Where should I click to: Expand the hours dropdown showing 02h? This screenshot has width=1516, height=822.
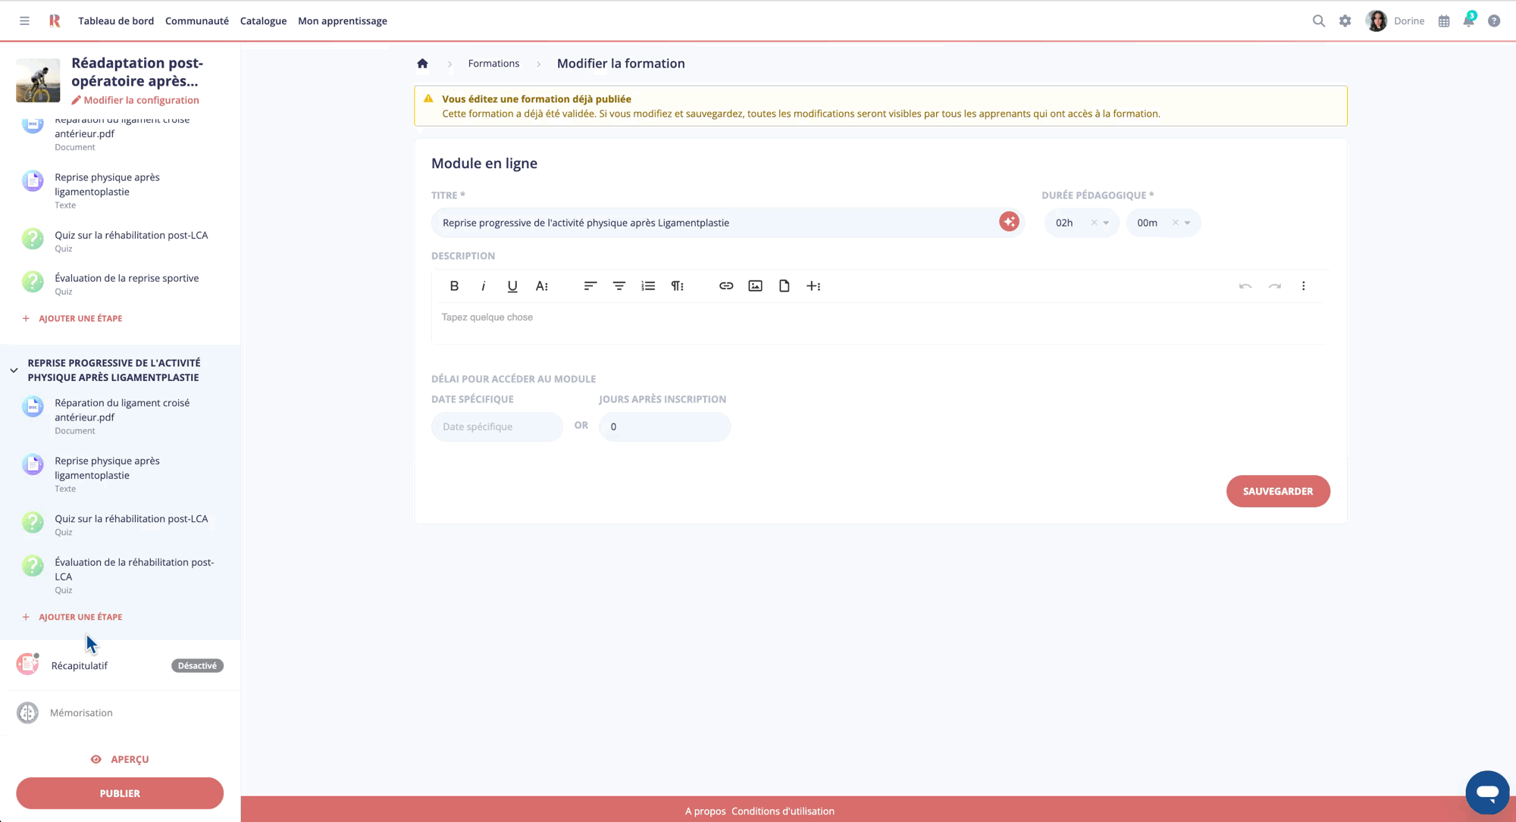click(x=1107, y=222)
